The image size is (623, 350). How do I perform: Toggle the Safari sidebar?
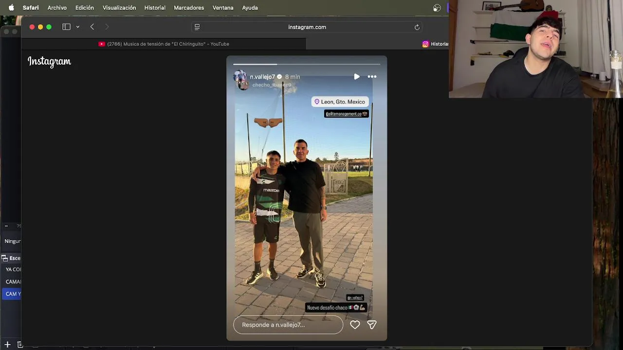66,27
